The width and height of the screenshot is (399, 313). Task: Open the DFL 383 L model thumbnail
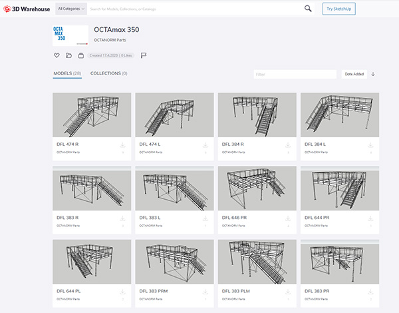point(174,188)
